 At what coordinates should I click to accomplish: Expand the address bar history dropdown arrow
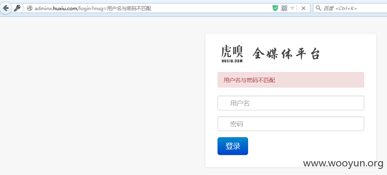pos(292,9)
